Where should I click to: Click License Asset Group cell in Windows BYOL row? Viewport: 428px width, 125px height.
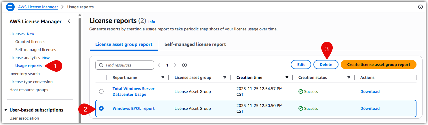coord(193,108)
